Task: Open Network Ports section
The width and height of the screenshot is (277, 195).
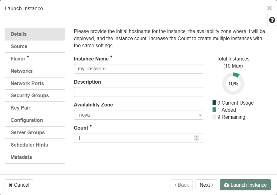Action: pos(35,84)
